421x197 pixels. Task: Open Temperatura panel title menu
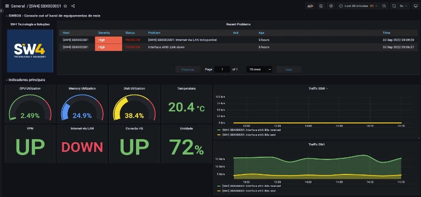(x=187, y=88)
